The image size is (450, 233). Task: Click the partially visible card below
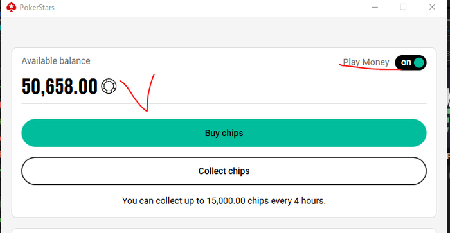click(x=224, y=230)
